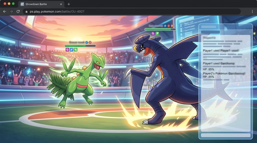This screenshot has height=143, width=257.
Task: Select the Showdown Battle browser tab
Action: pos(41,4)
